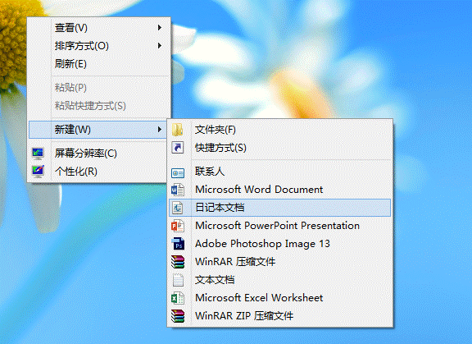This screenshot has height=344, width=472.
Task: Open 个性化(R) from the context menu
Action: (98, 172)
